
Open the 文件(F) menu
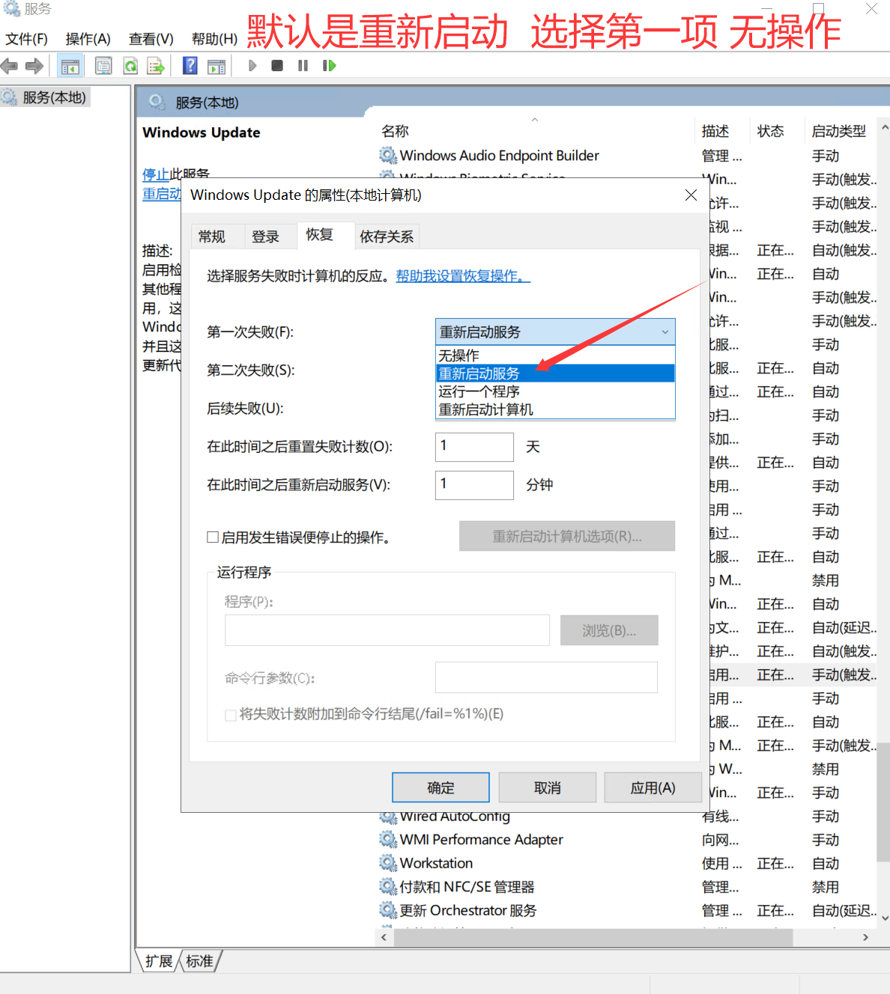click(x=26, y=39)
